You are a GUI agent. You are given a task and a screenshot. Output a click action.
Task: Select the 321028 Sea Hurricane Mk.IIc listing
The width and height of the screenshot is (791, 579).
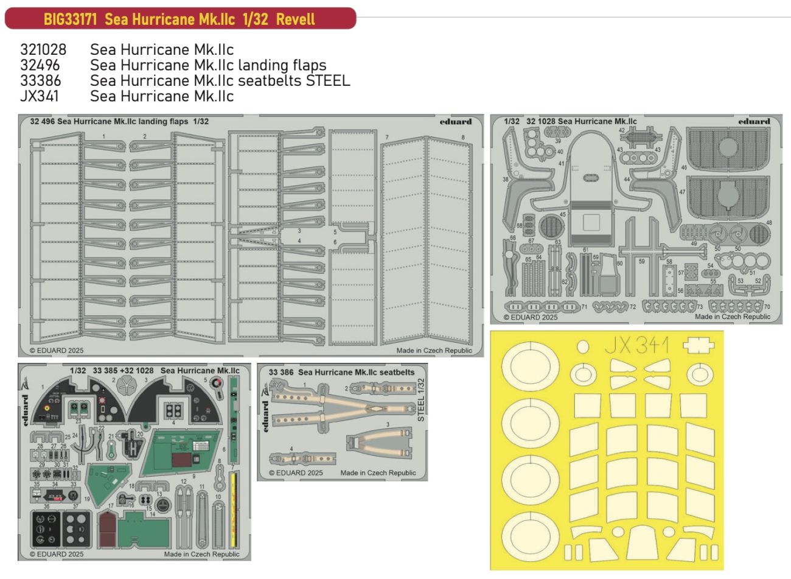coord(127,49)
